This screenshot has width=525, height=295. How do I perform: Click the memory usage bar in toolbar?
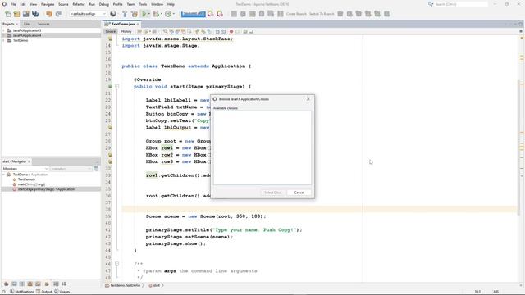(x=194, y=14)
